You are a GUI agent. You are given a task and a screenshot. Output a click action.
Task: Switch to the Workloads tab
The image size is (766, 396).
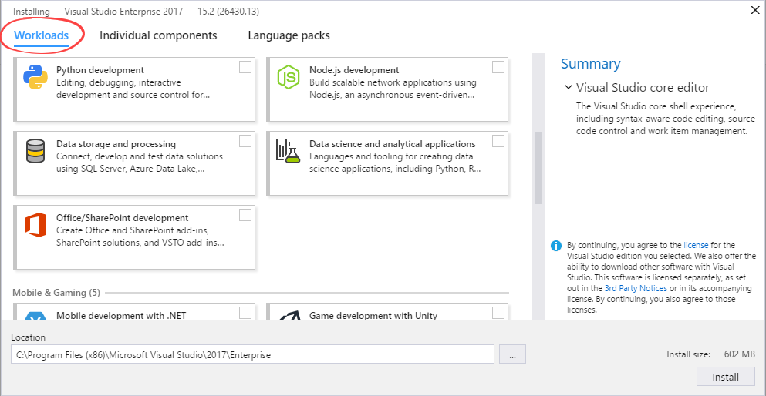click(x=41, y=35)
